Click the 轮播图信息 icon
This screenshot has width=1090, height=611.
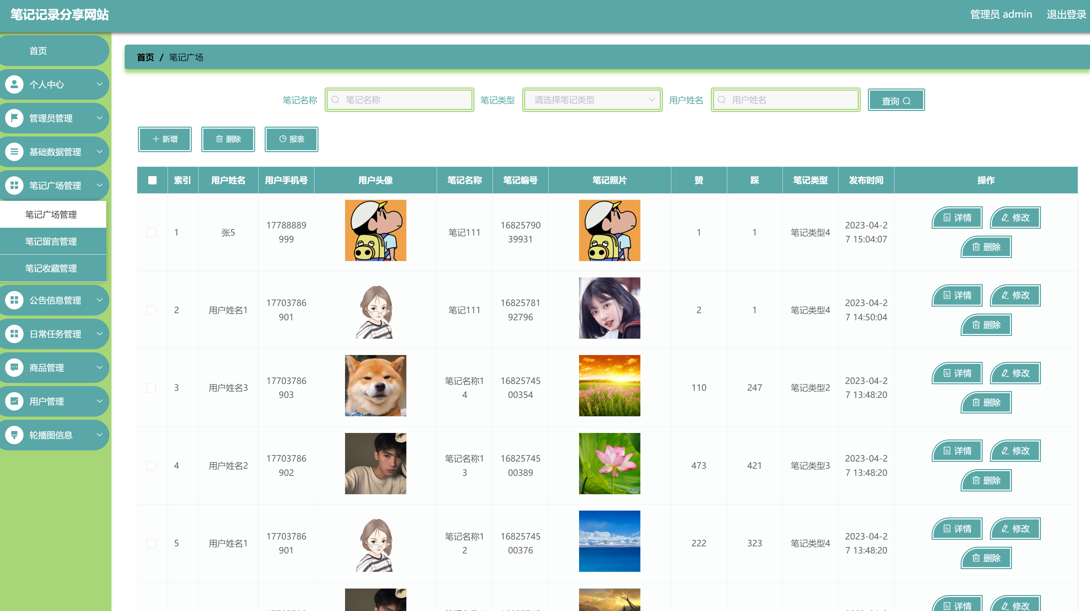tap(14, 435)
